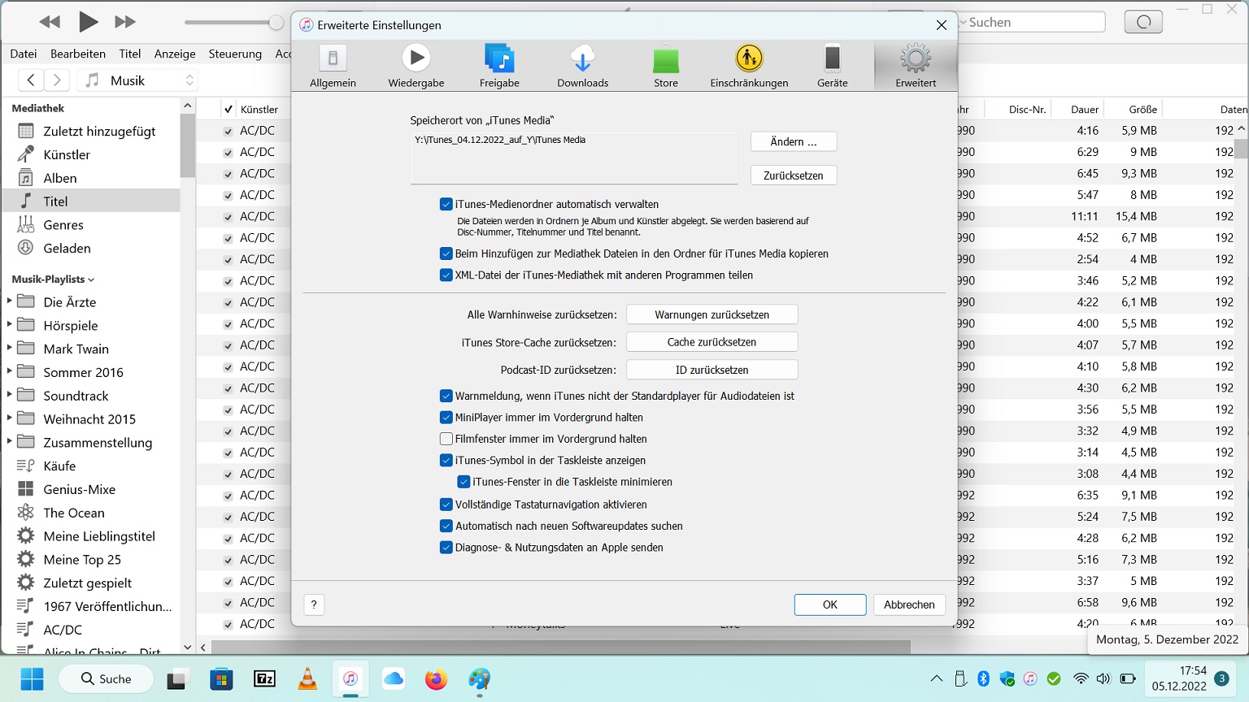The image size is (1249, 702).
Task: Expand the Soundtrack playlist folder
Action: [9, 396]
